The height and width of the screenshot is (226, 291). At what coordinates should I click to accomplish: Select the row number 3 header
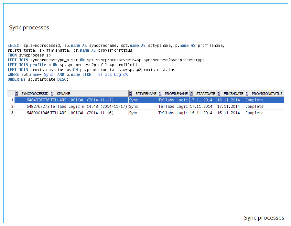[x=12, y=113]
